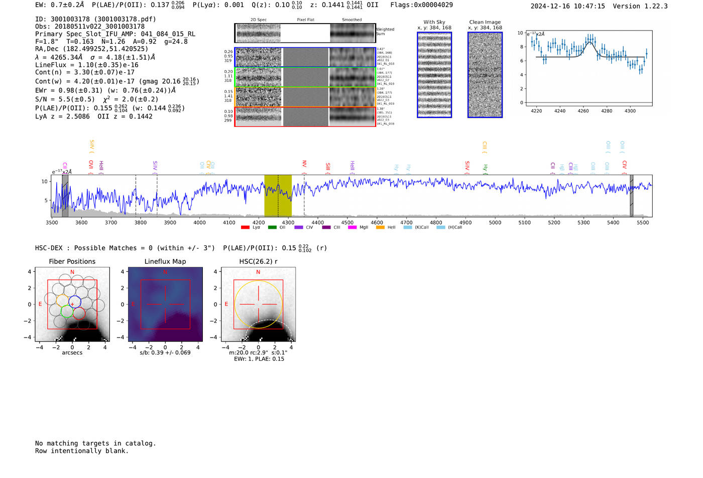The image size is (703, 478).
Task: Open the Clean Image thumbnail
Action: point(485,75)
